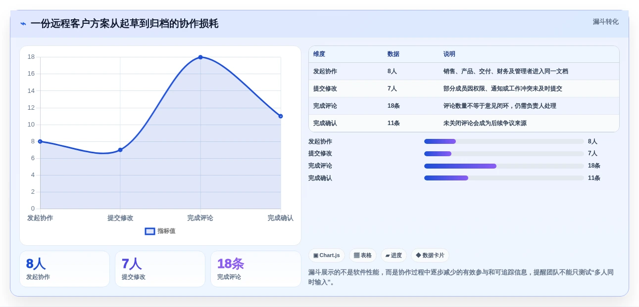Click the y-axis value 18
This screenshot has width=639, height=307.
pyautogui.click(x=31, y=57)
